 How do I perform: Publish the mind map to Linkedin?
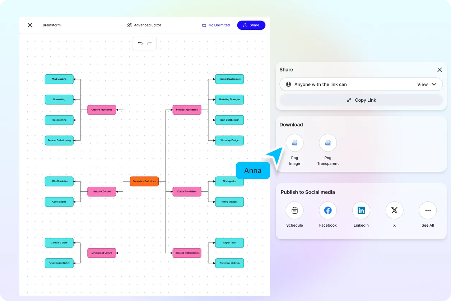click(x=361, y=210)
